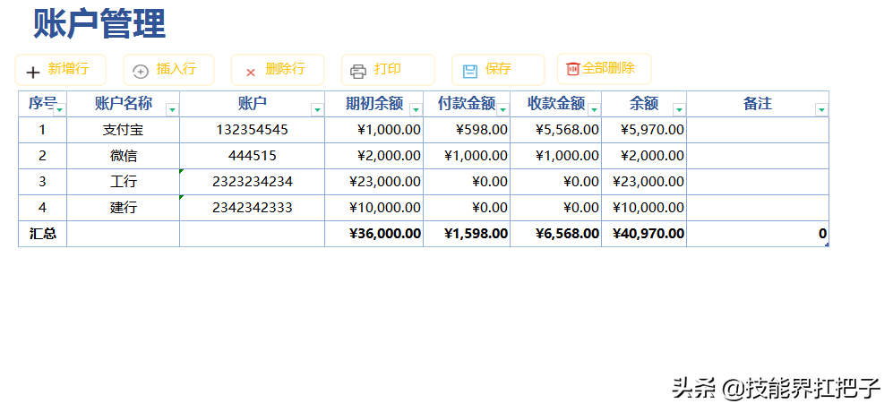This screenshot has width=893, height=412.
Task: Select the 工行 account name cell
Action: coord(123,182)
